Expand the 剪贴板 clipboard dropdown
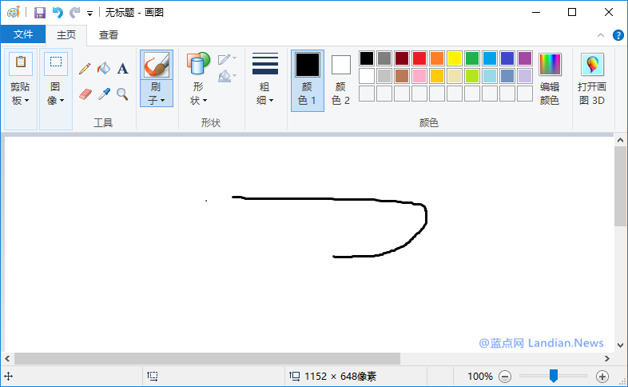 [x=21, y=94]
